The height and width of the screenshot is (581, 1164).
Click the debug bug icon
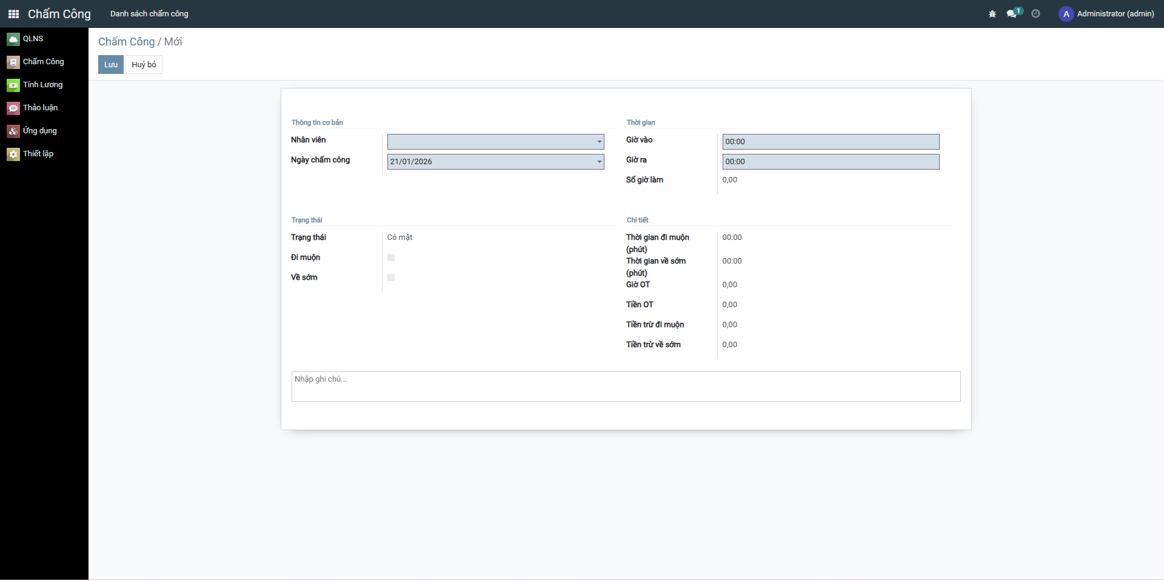(992, 14)
